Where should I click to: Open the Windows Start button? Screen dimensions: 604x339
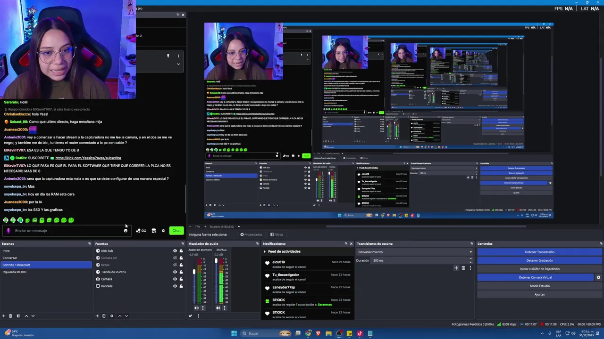pyautogui.click(x=234, y=333)
